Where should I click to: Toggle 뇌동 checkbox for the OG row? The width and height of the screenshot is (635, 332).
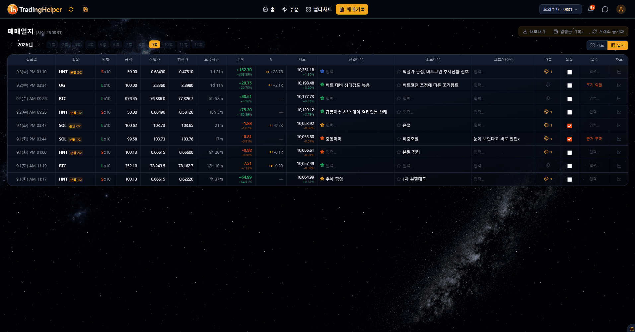tap(570, 85)
